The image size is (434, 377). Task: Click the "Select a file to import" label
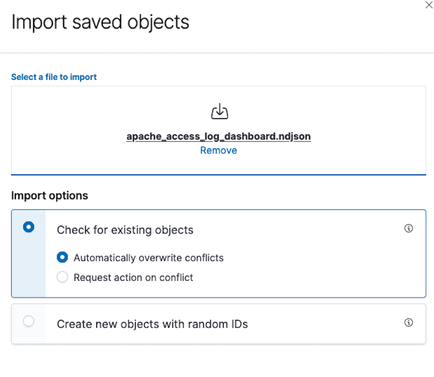[x=54, y=77]
